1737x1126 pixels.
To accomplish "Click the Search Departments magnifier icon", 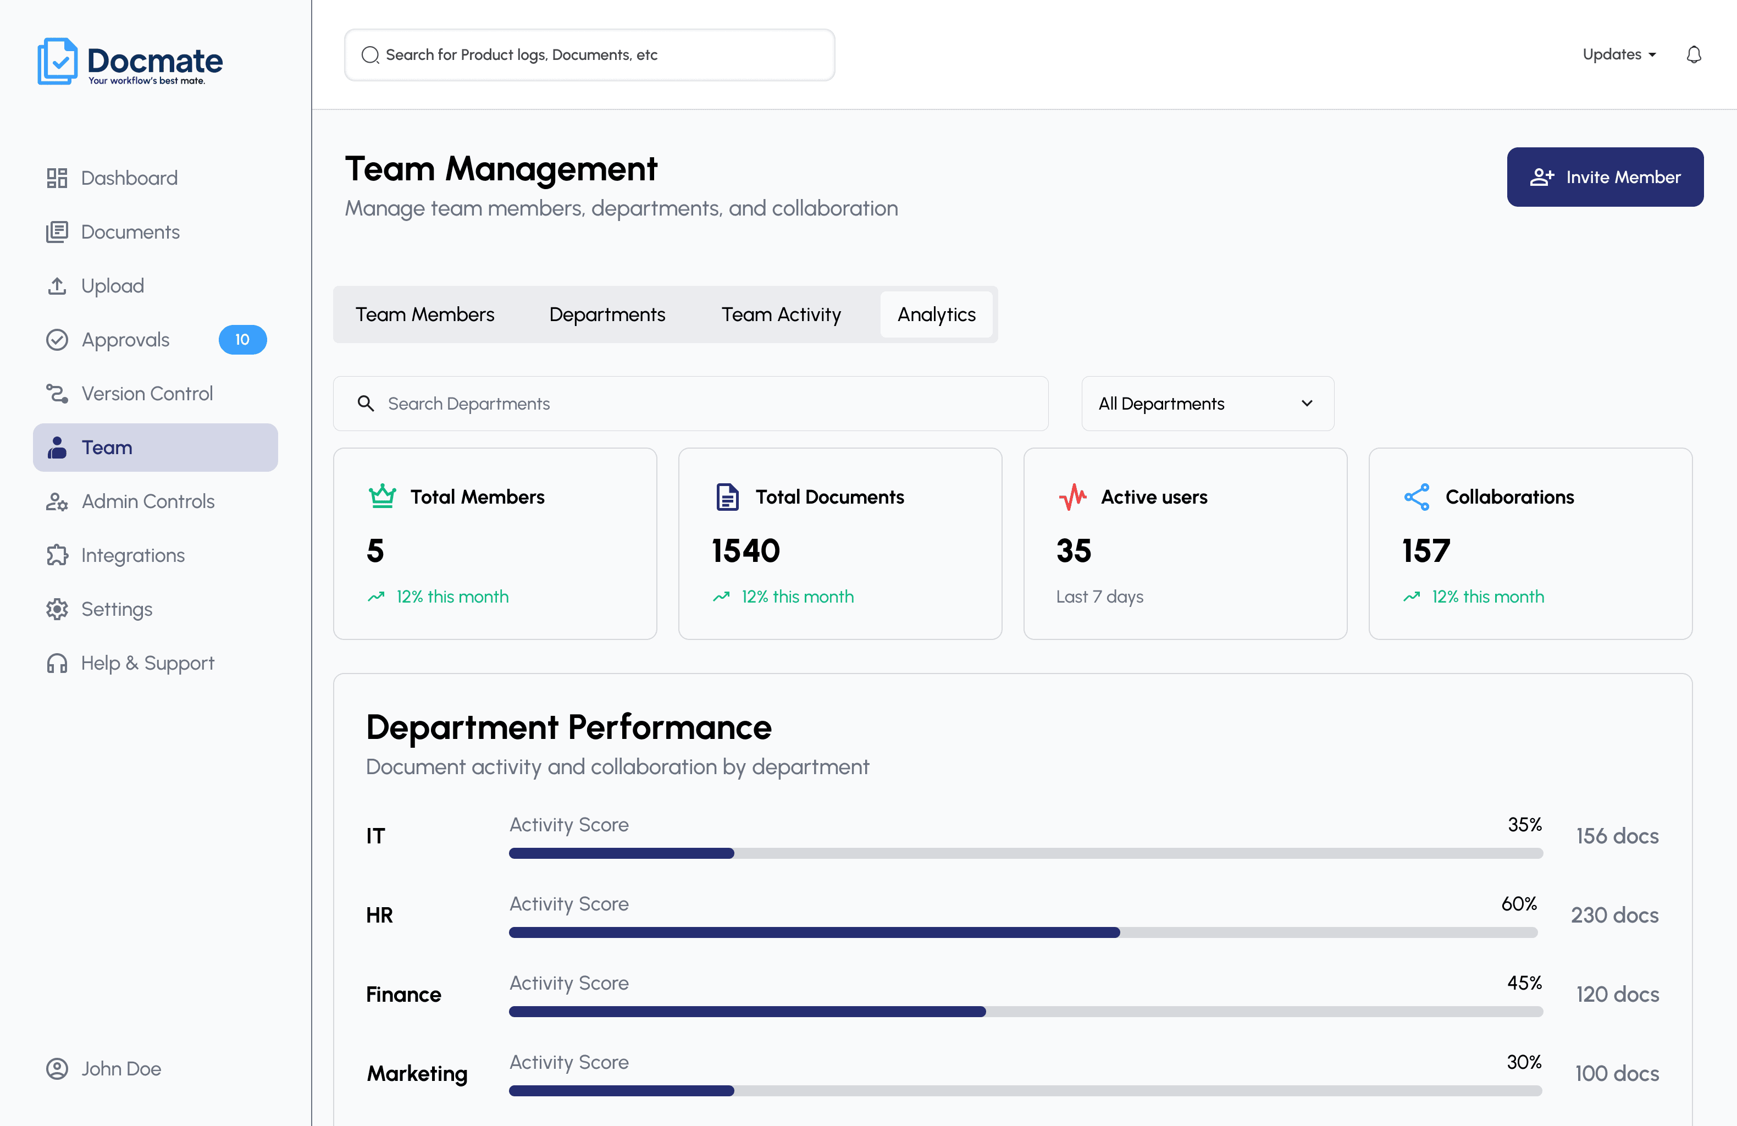I will click(x=366, y=403).
